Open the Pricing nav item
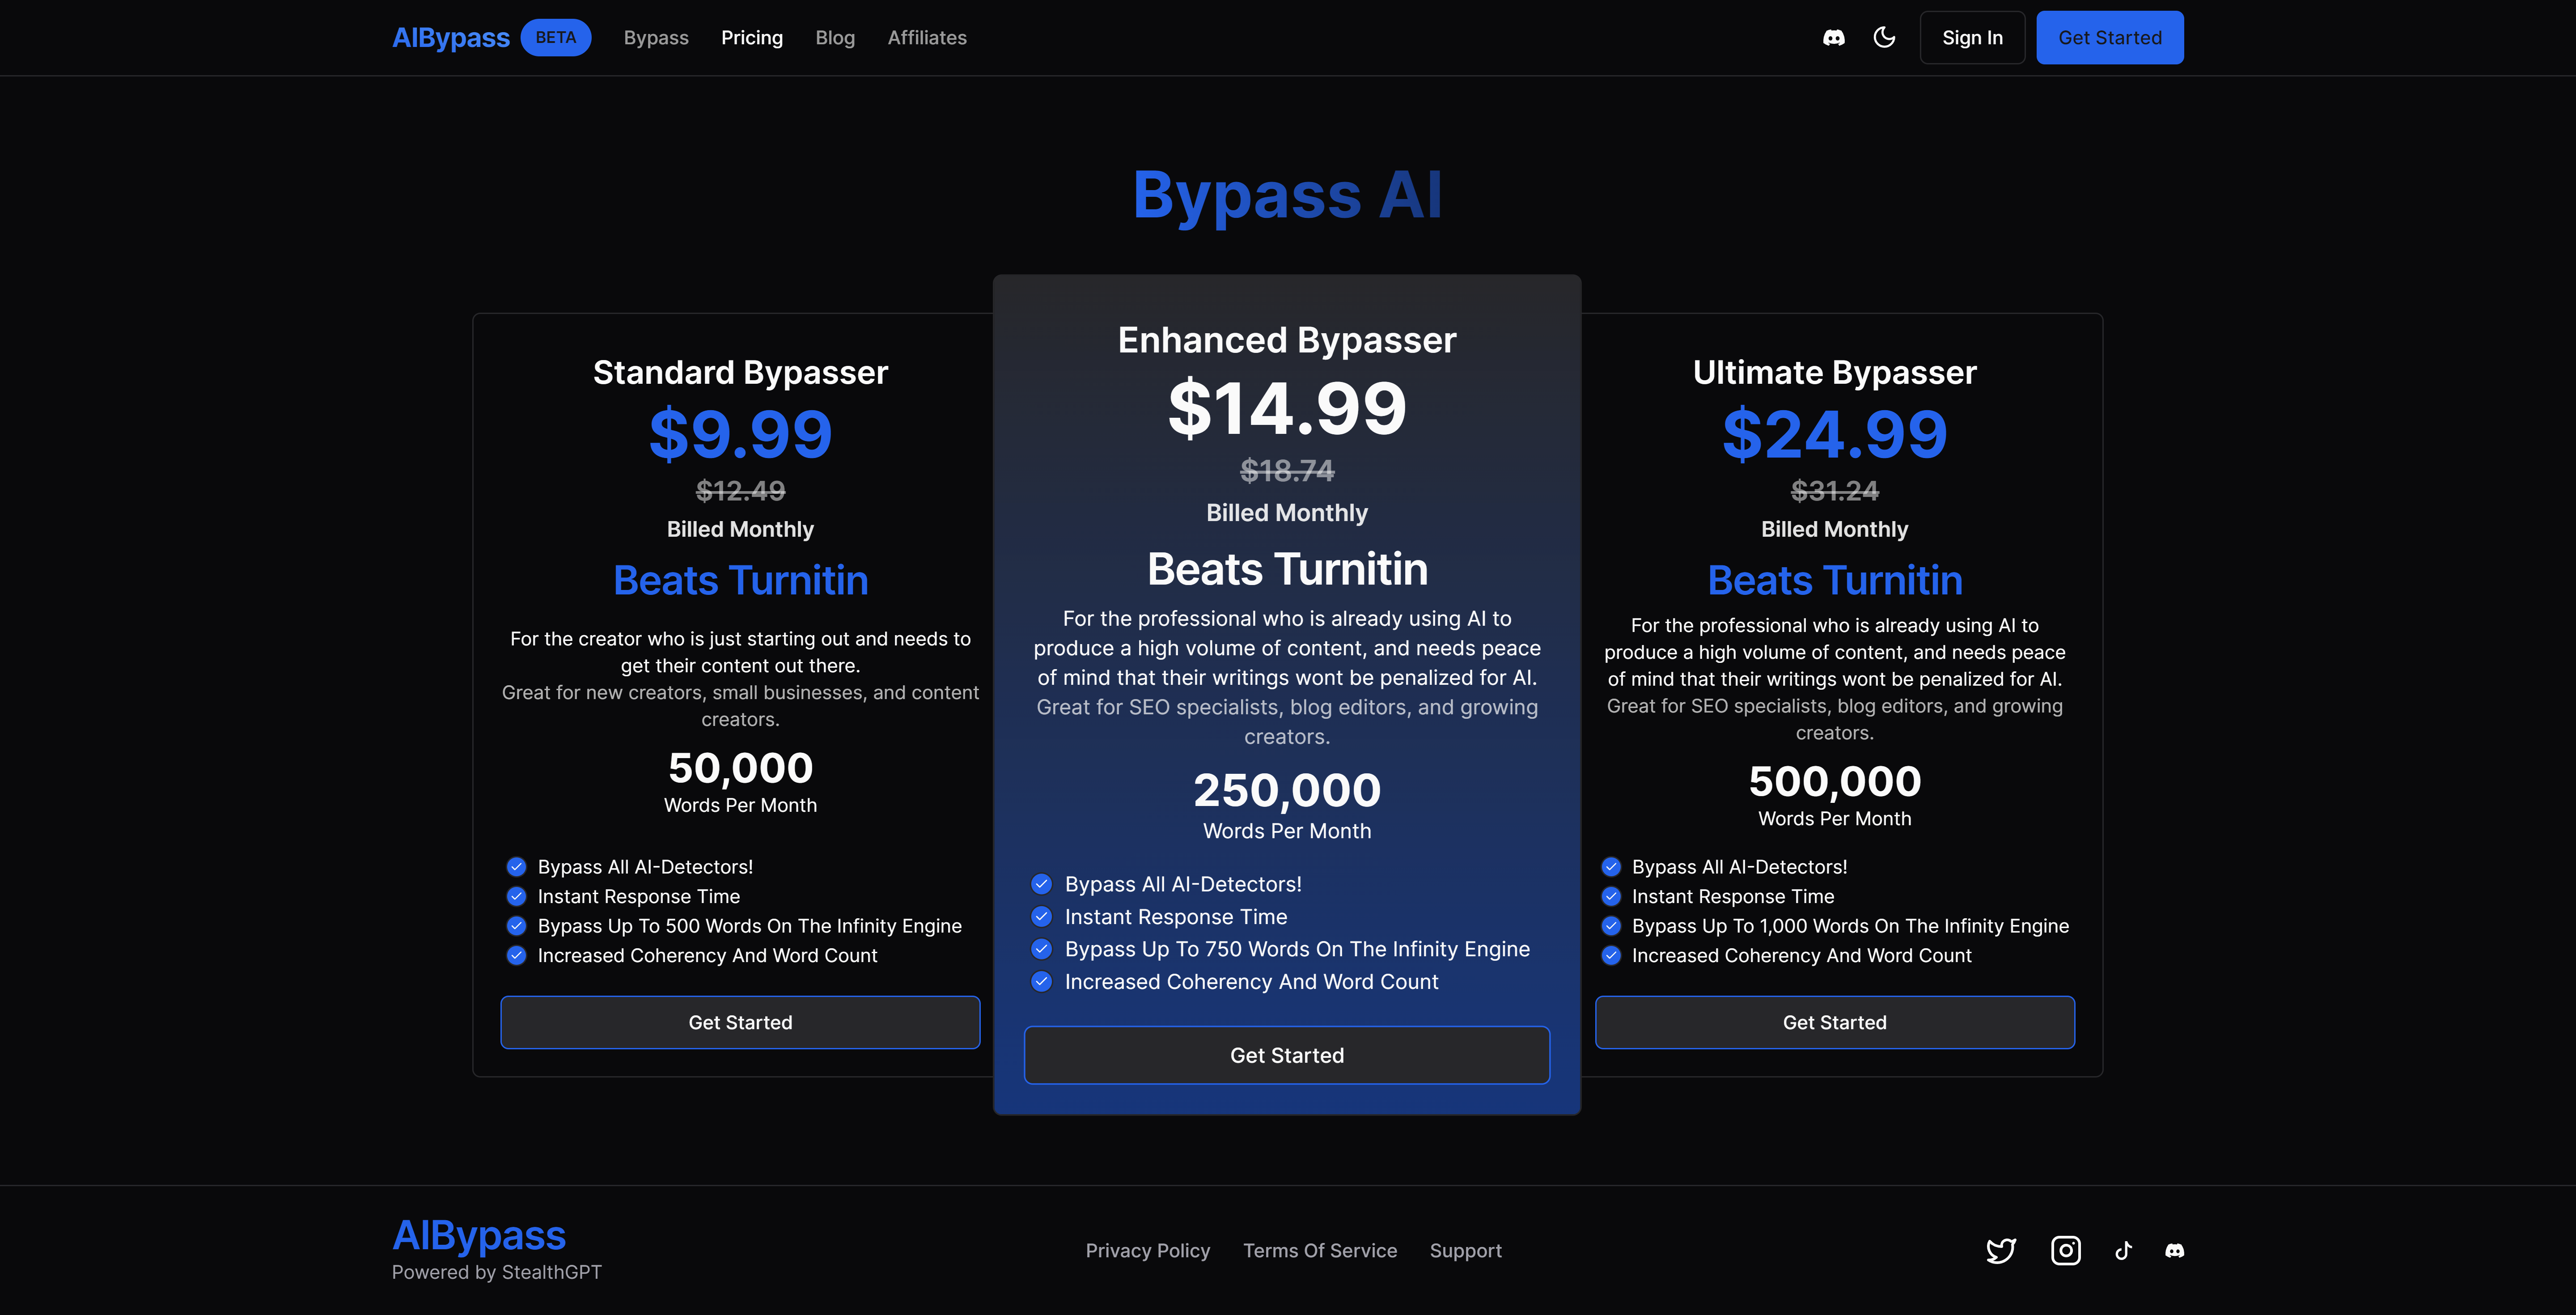 tap(752, 38)
